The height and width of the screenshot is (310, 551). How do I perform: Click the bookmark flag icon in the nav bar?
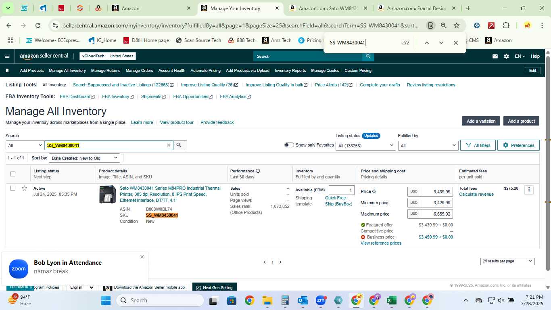click(7, 71)
